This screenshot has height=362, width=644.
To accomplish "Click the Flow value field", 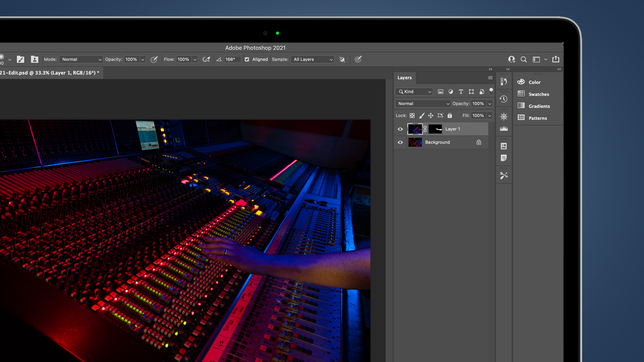I will [x=184, y=60].
